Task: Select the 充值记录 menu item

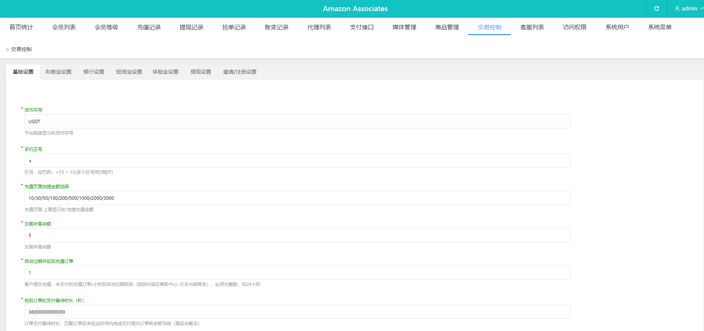Action: point(149,27)
